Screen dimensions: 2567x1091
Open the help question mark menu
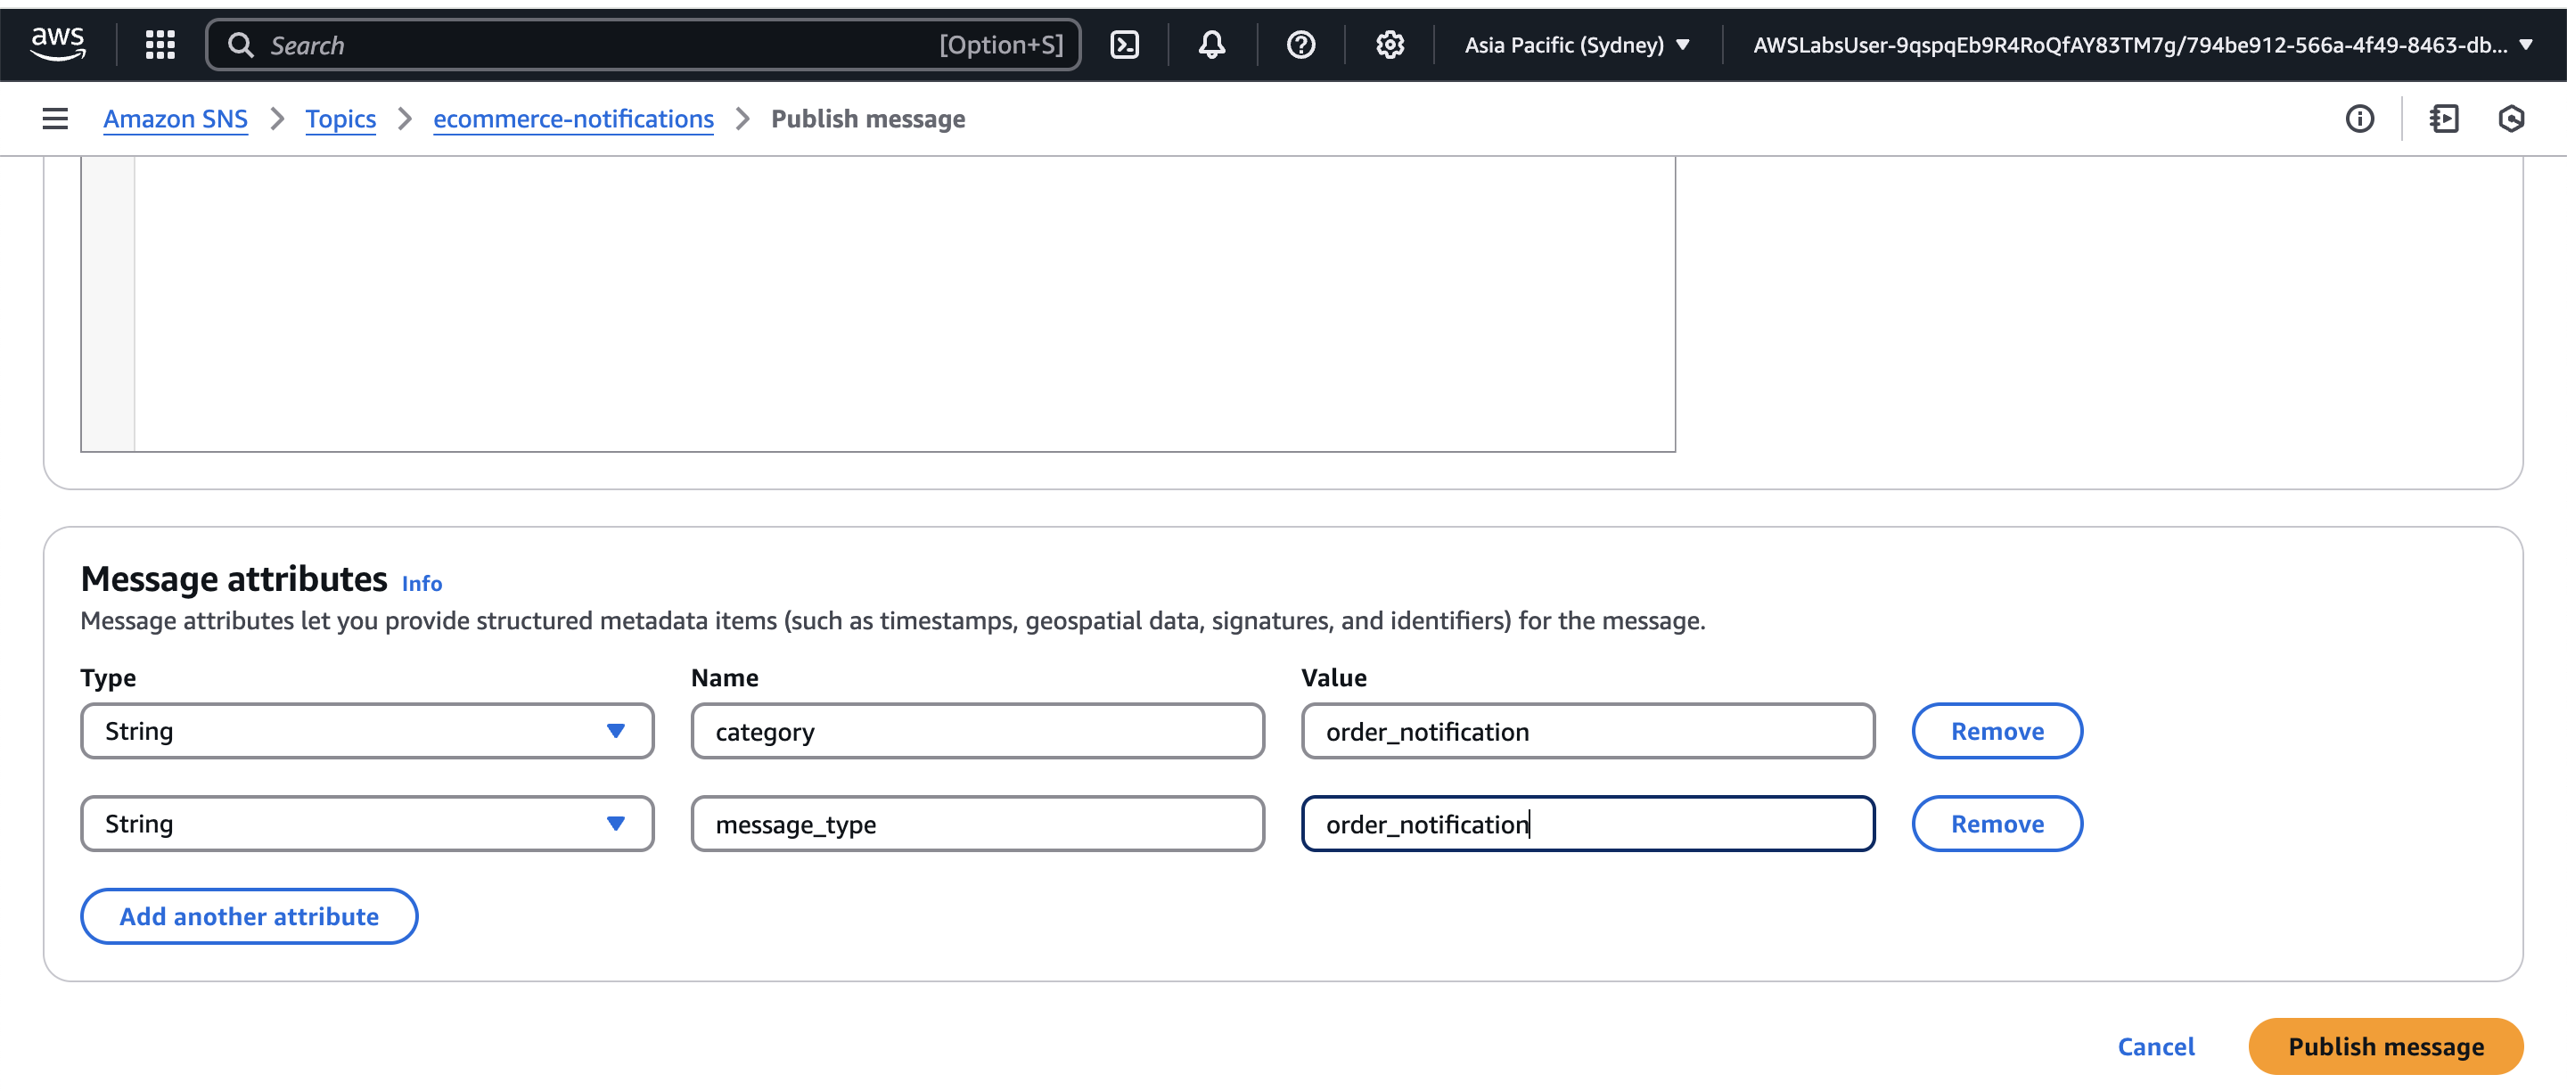1300,45
